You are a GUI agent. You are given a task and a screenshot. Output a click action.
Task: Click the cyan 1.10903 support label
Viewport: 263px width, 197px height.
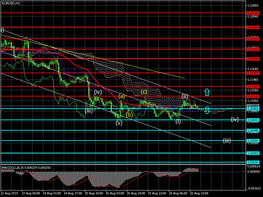click(x=253, y=109)
